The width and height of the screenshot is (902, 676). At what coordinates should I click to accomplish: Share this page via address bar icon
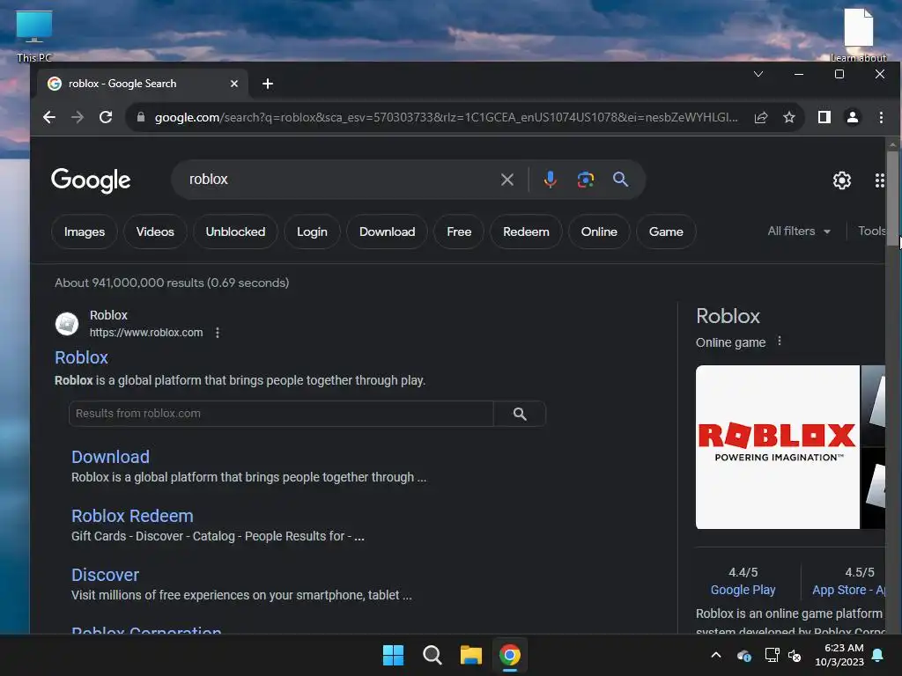click(x=761, y=117)
